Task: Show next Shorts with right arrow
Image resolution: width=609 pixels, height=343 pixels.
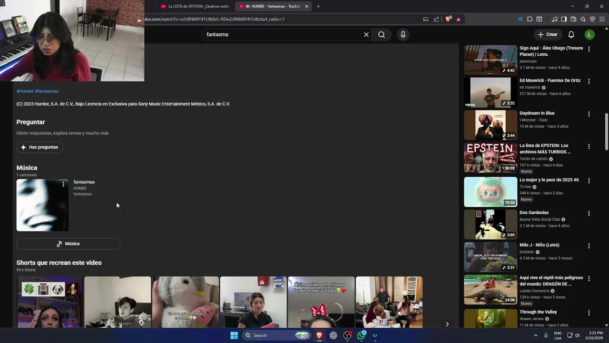Action: (447, 324)
